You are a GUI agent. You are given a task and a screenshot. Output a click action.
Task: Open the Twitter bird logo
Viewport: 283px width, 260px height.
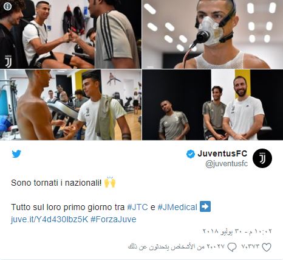click(16, 154)
